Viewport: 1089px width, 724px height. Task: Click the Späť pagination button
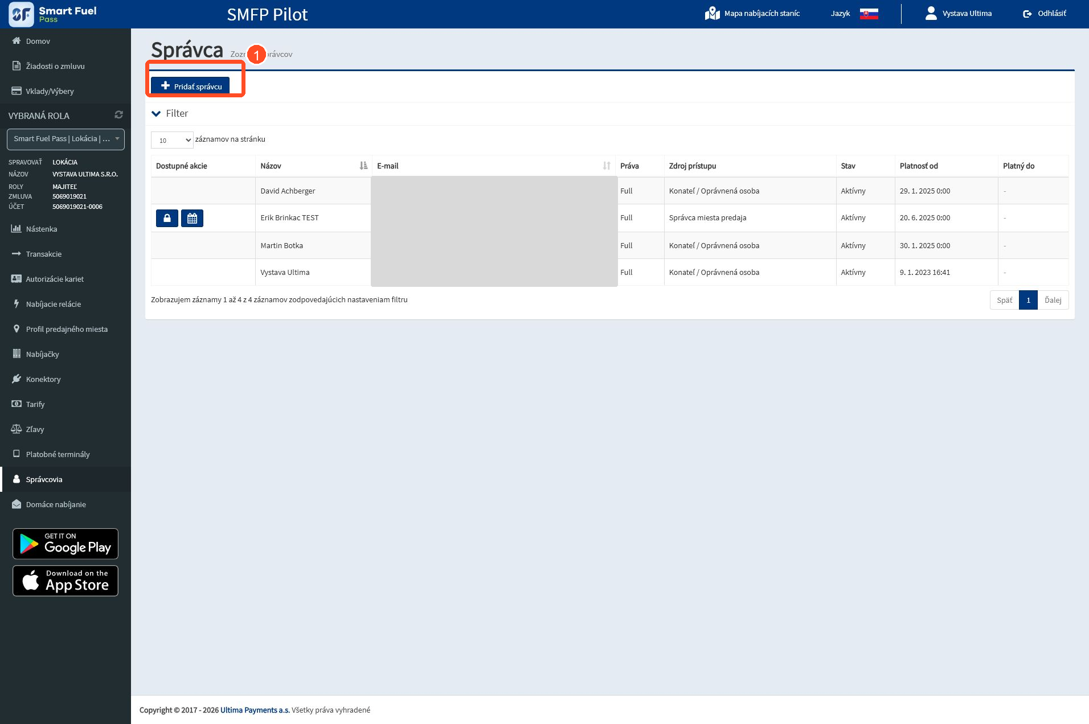(1004, 300)
